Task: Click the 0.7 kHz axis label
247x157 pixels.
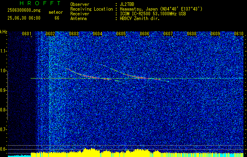Action: [x=3, y=130]
